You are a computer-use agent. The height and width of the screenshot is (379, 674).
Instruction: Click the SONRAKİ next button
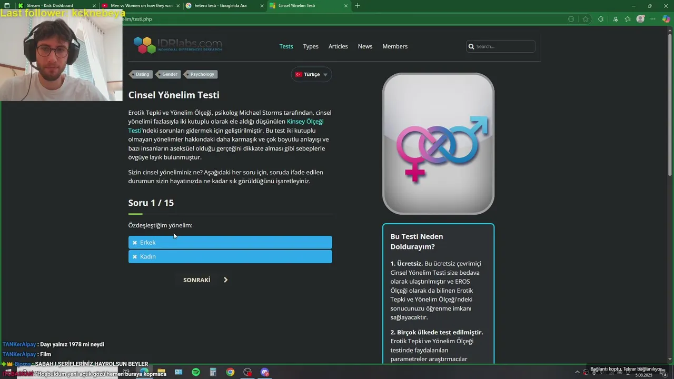(x=196, y=280)
